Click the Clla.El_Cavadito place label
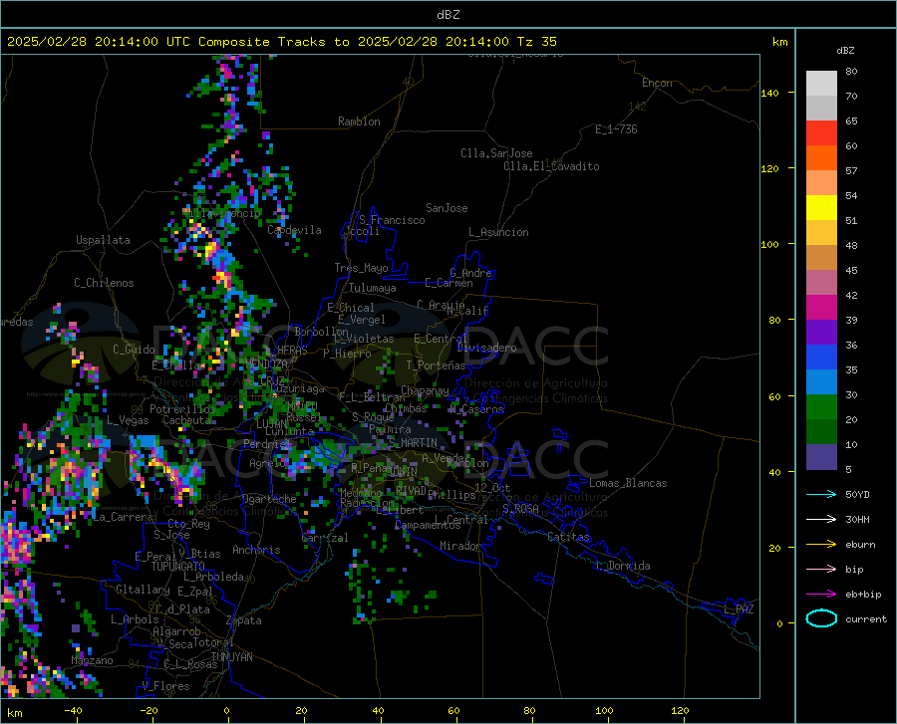Viewport: 897px width, 724px height. coord(551,166)
